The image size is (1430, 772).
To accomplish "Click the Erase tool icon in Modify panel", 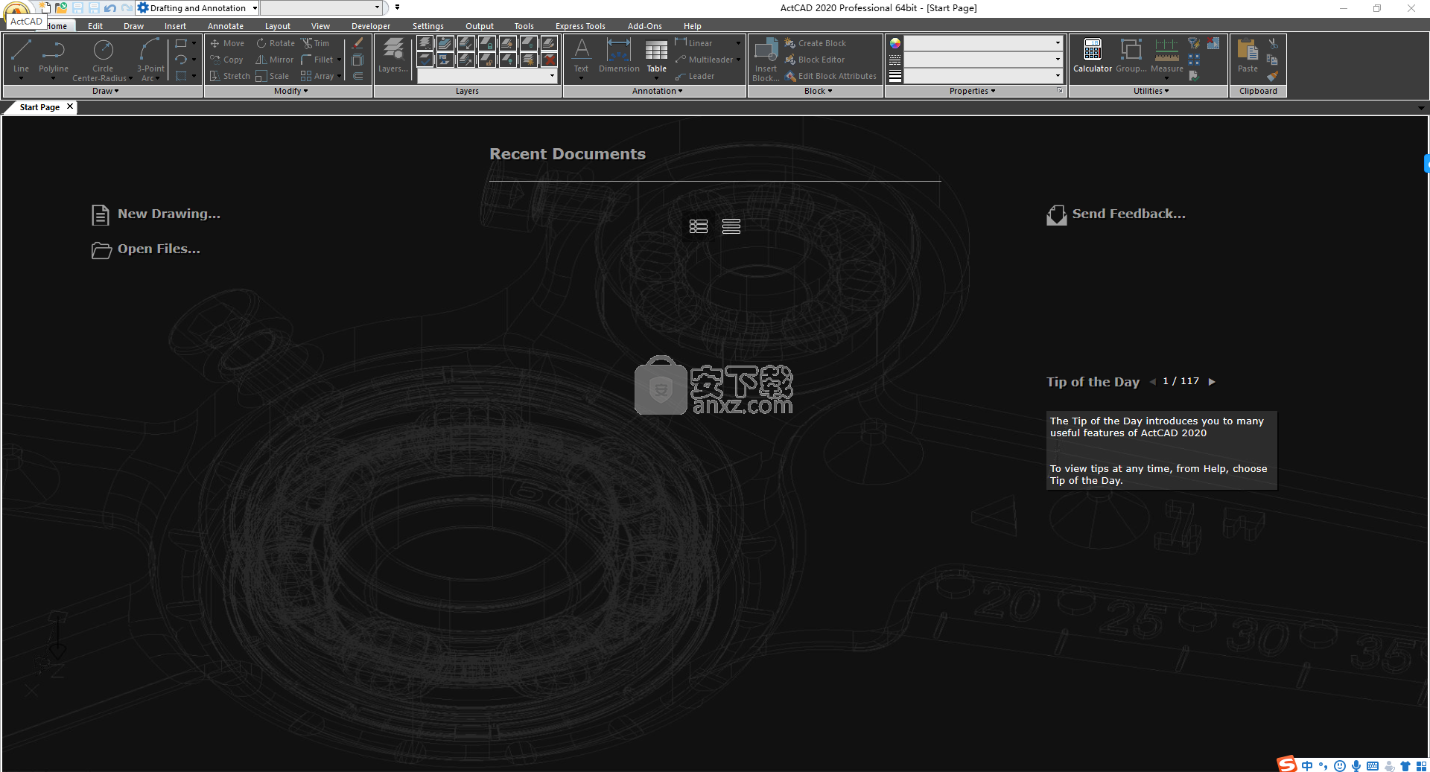I will point(358,43).
